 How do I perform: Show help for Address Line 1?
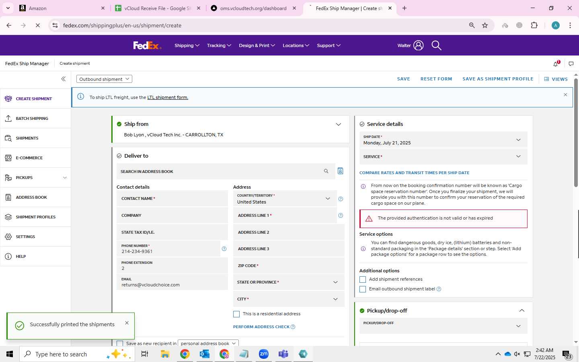(x=341, y=216)
